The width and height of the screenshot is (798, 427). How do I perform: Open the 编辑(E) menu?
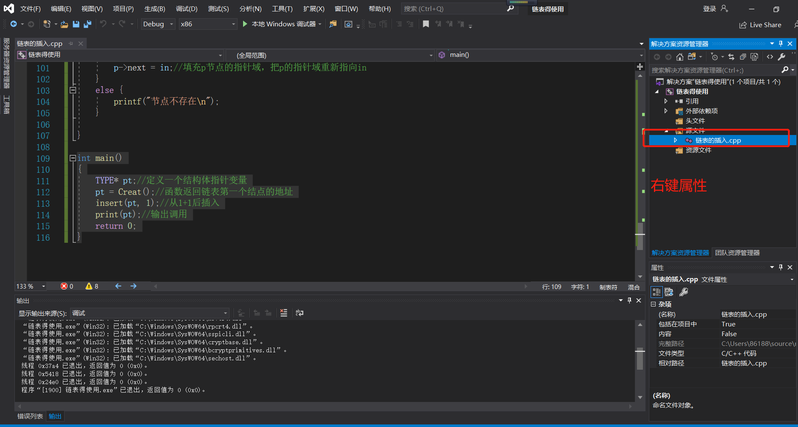[61, 9]
